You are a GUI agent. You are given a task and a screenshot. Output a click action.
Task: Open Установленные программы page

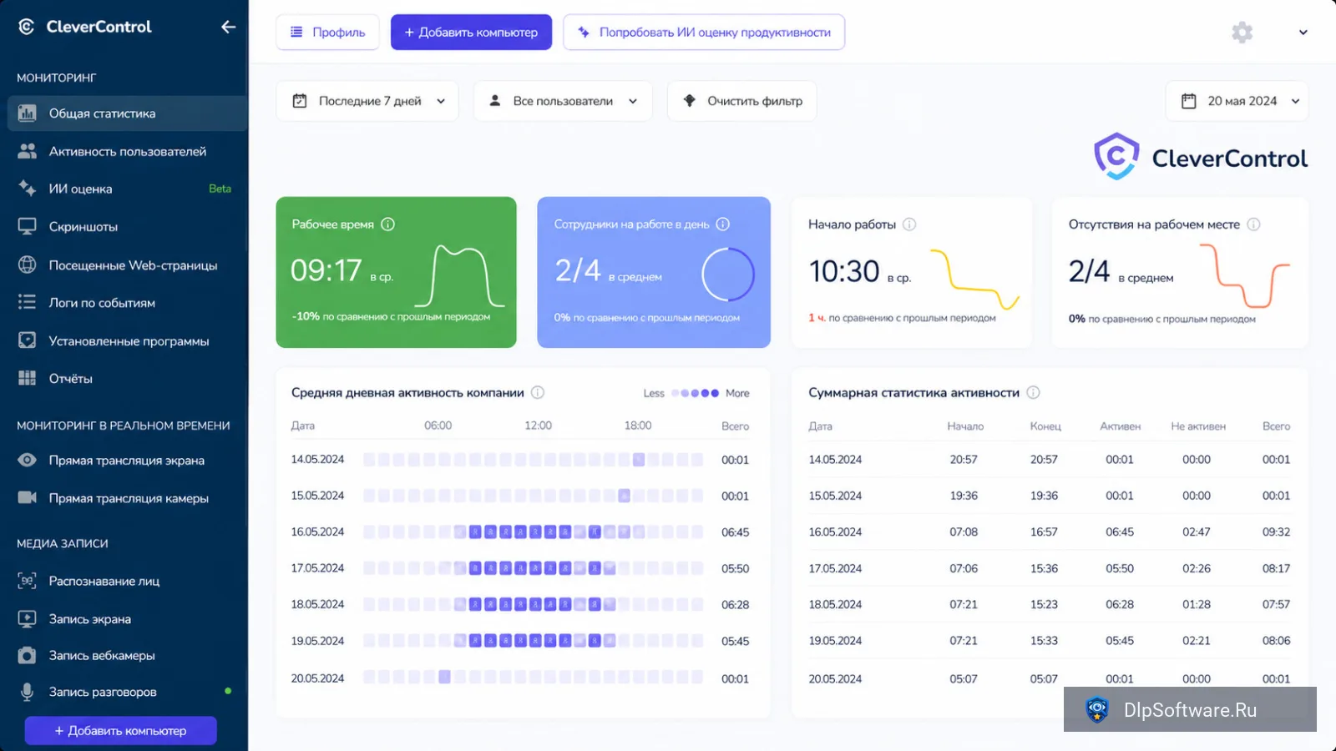click(127, 340)
